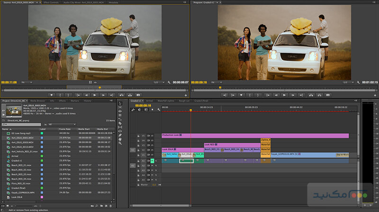Hide track V5 output with eye icon
The image size is (379, 212).
[x=152, y=136]
